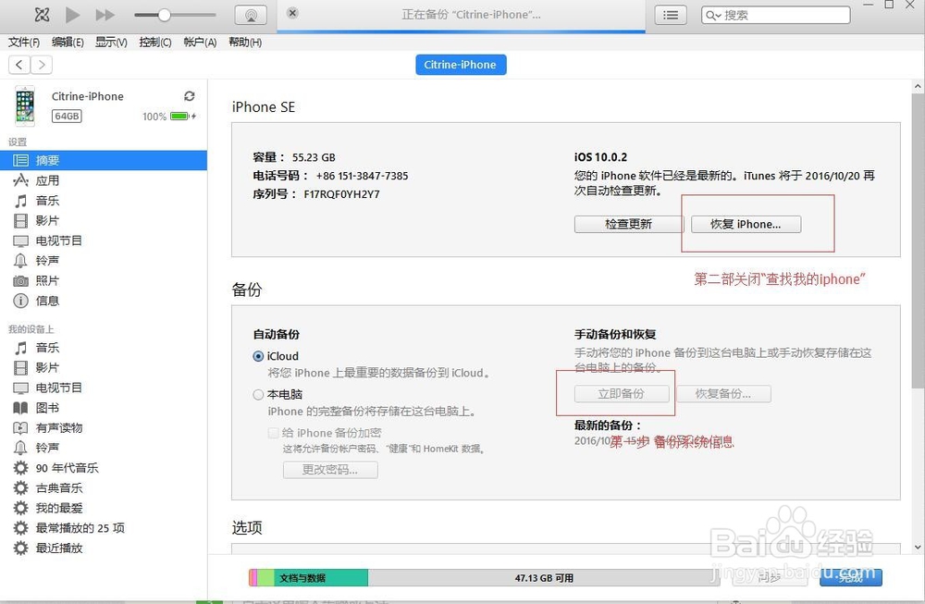Open the AirPlay speaker selector icon
This screenshot has width=925, height=604.
(x=250, y=15)
